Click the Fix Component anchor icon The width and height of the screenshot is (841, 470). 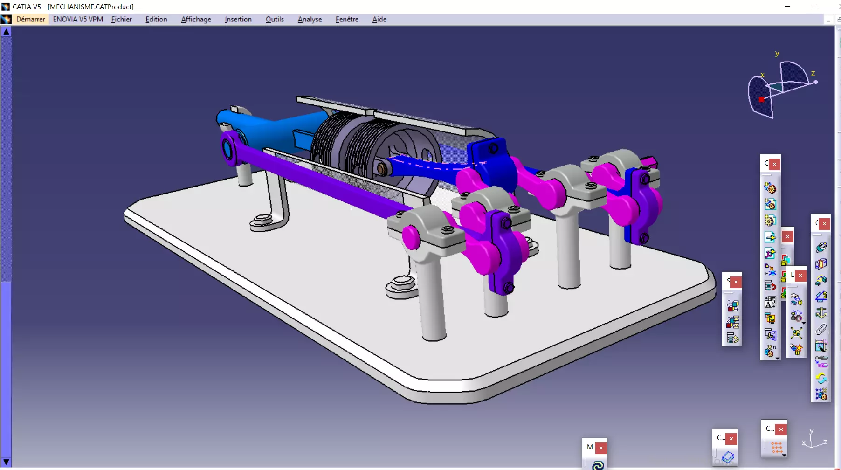click(x=821, y=313)
